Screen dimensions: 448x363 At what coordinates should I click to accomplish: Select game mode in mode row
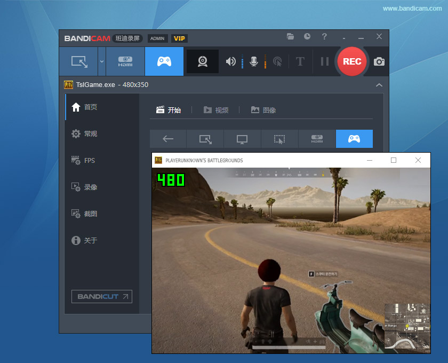[354, 139]
